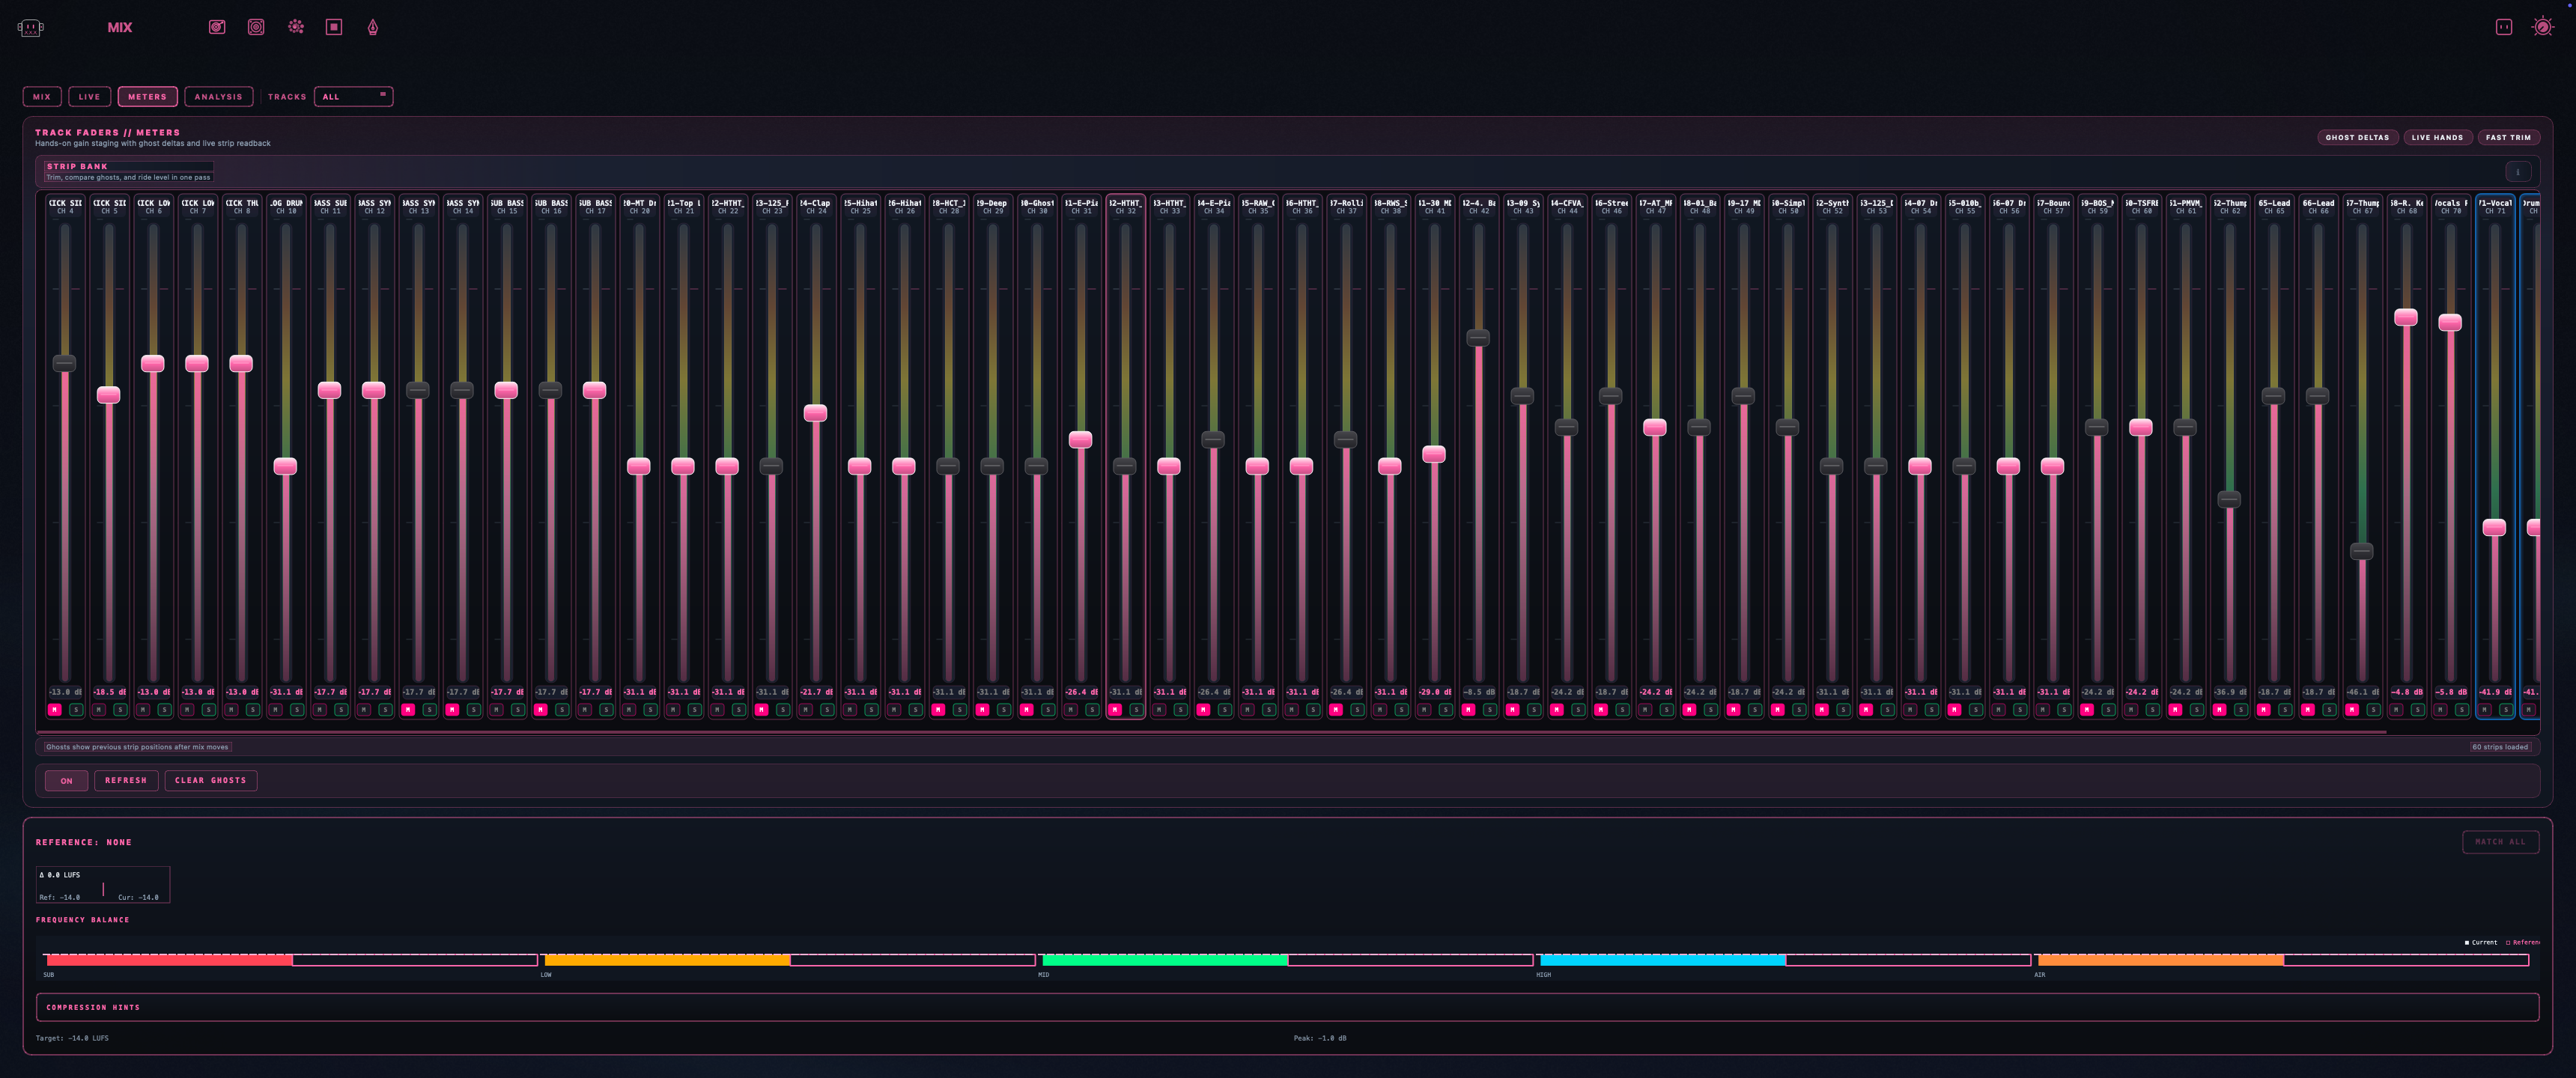Screen dimensions: 2576x1078
Task: Select the METERS tab
Action: point(147,97)
